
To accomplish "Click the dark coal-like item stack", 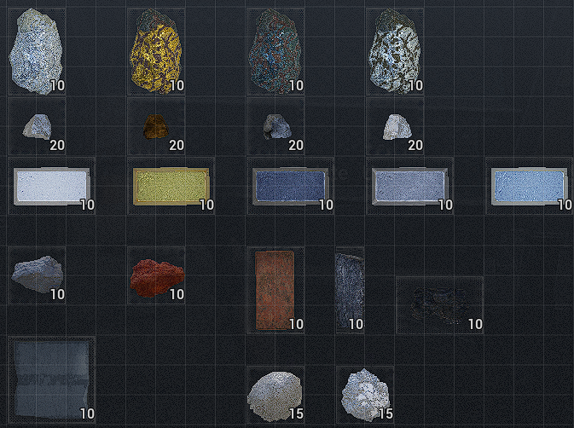I will pyautogui.click(x=439, y=305).
